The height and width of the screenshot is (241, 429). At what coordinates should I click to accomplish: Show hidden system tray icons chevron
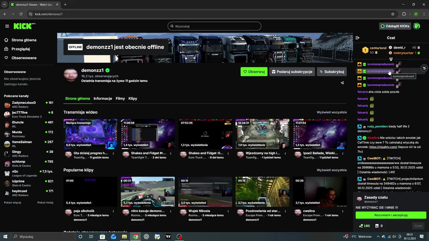coord(378,237)
